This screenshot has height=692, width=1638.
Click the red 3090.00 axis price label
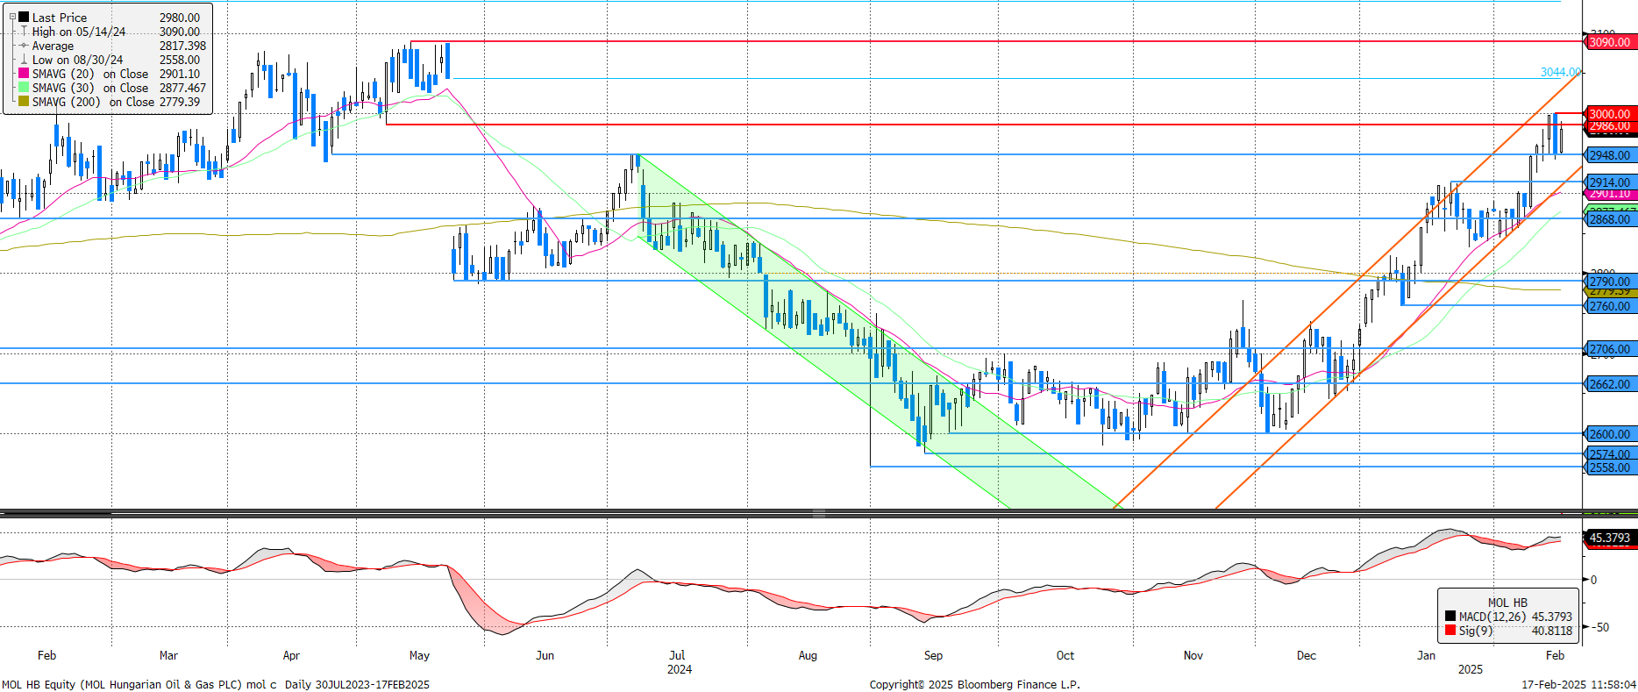tap(1611, 42)
